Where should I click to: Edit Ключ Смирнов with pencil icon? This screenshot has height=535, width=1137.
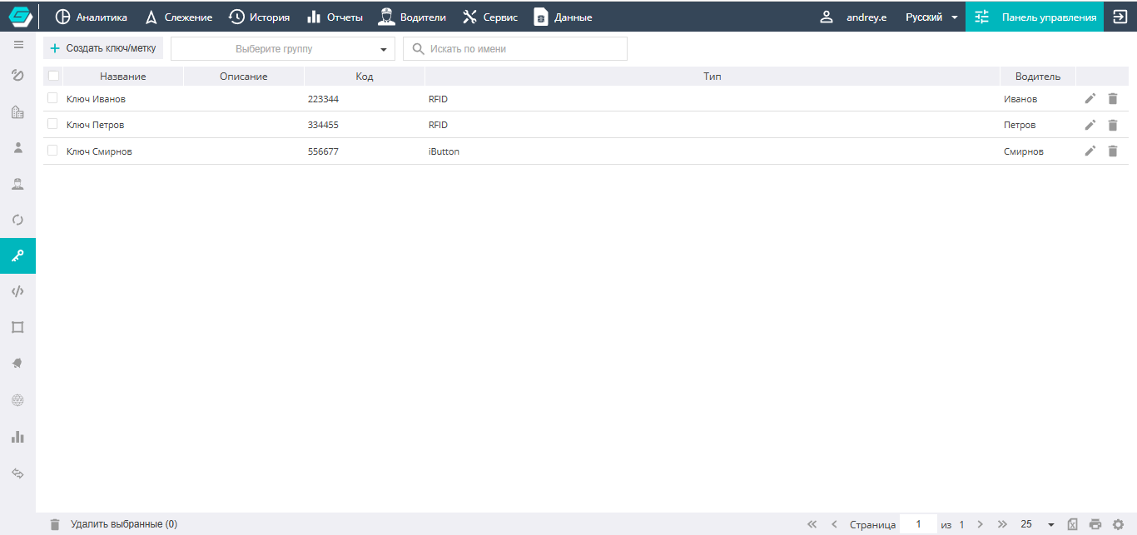(x=1090, y=151)
